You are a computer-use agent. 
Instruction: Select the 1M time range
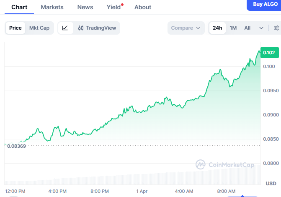[x=233, y=28]
